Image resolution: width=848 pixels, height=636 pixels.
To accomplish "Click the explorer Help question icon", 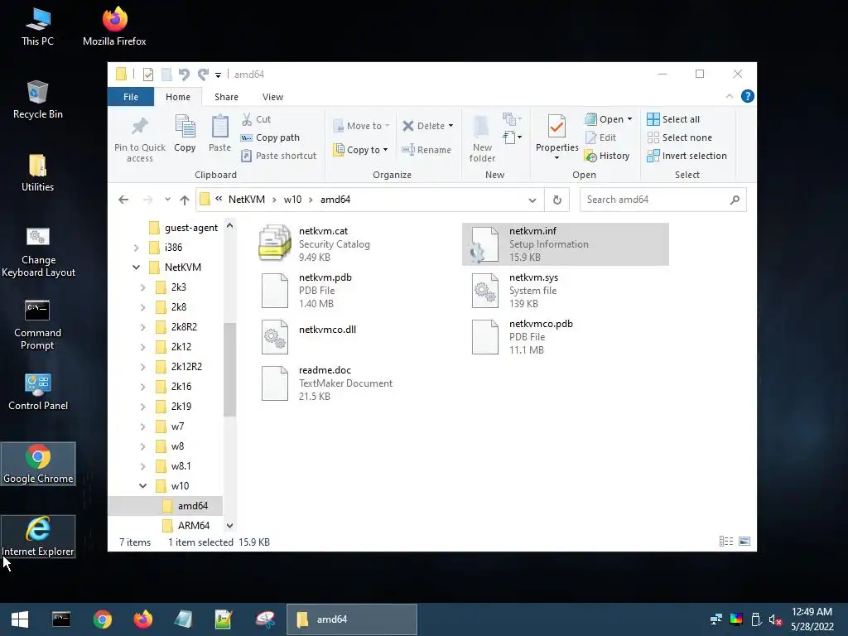I will [748, 96].
